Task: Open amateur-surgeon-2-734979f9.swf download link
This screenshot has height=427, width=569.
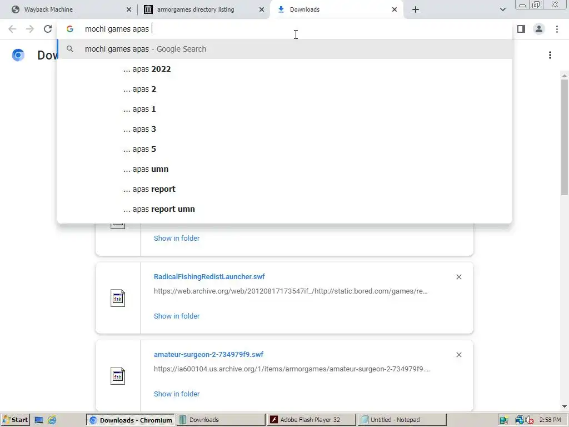Action: [x=208, y=354]
